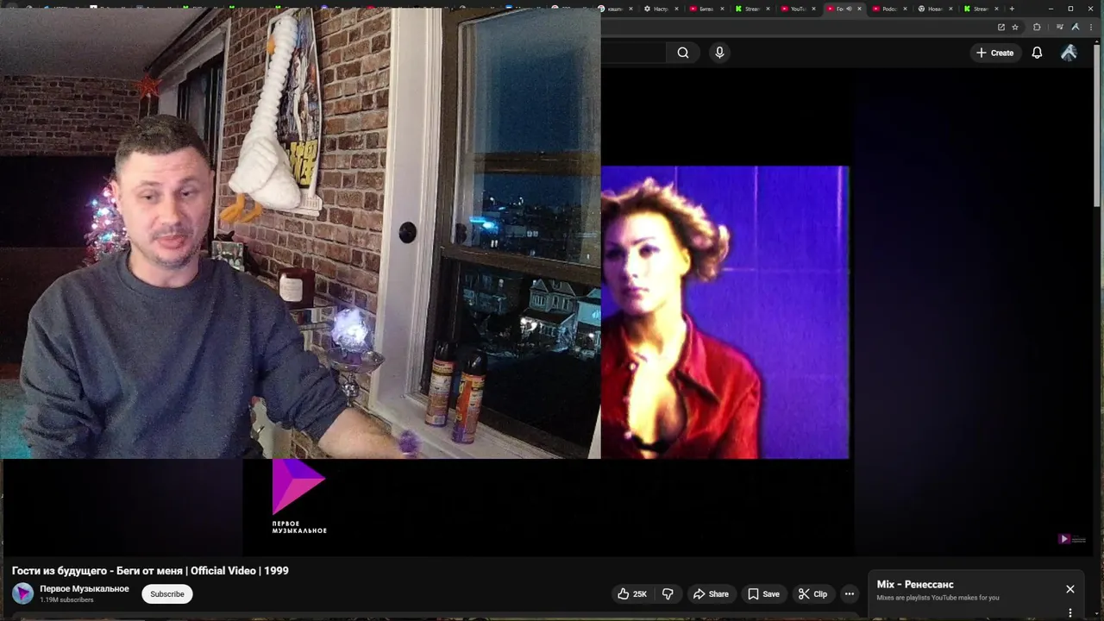Open a new browser tab

[x=1012, y=9]
